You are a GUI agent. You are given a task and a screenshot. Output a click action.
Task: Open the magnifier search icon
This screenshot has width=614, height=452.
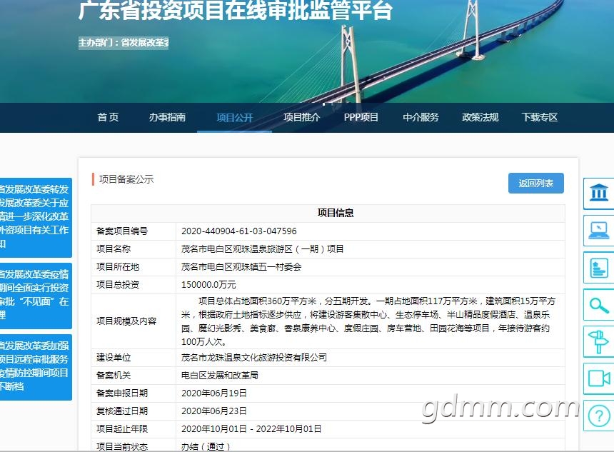[x=599, y=305]
